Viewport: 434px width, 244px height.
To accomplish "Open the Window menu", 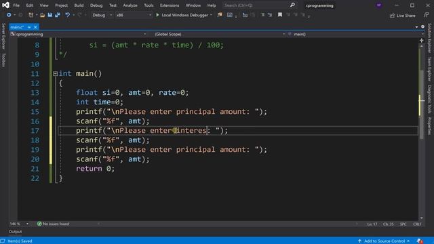I will click(x=193, y=5).
